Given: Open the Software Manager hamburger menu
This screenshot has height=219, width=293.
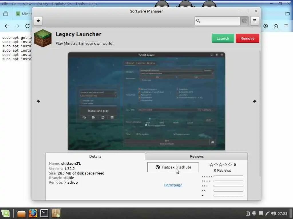Looking at the screenshot, I should [x=254, y=21].
